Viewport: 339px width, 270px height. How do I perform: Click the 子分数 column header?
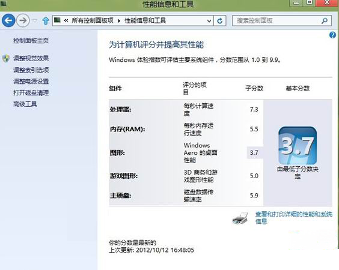coord(254,88)
